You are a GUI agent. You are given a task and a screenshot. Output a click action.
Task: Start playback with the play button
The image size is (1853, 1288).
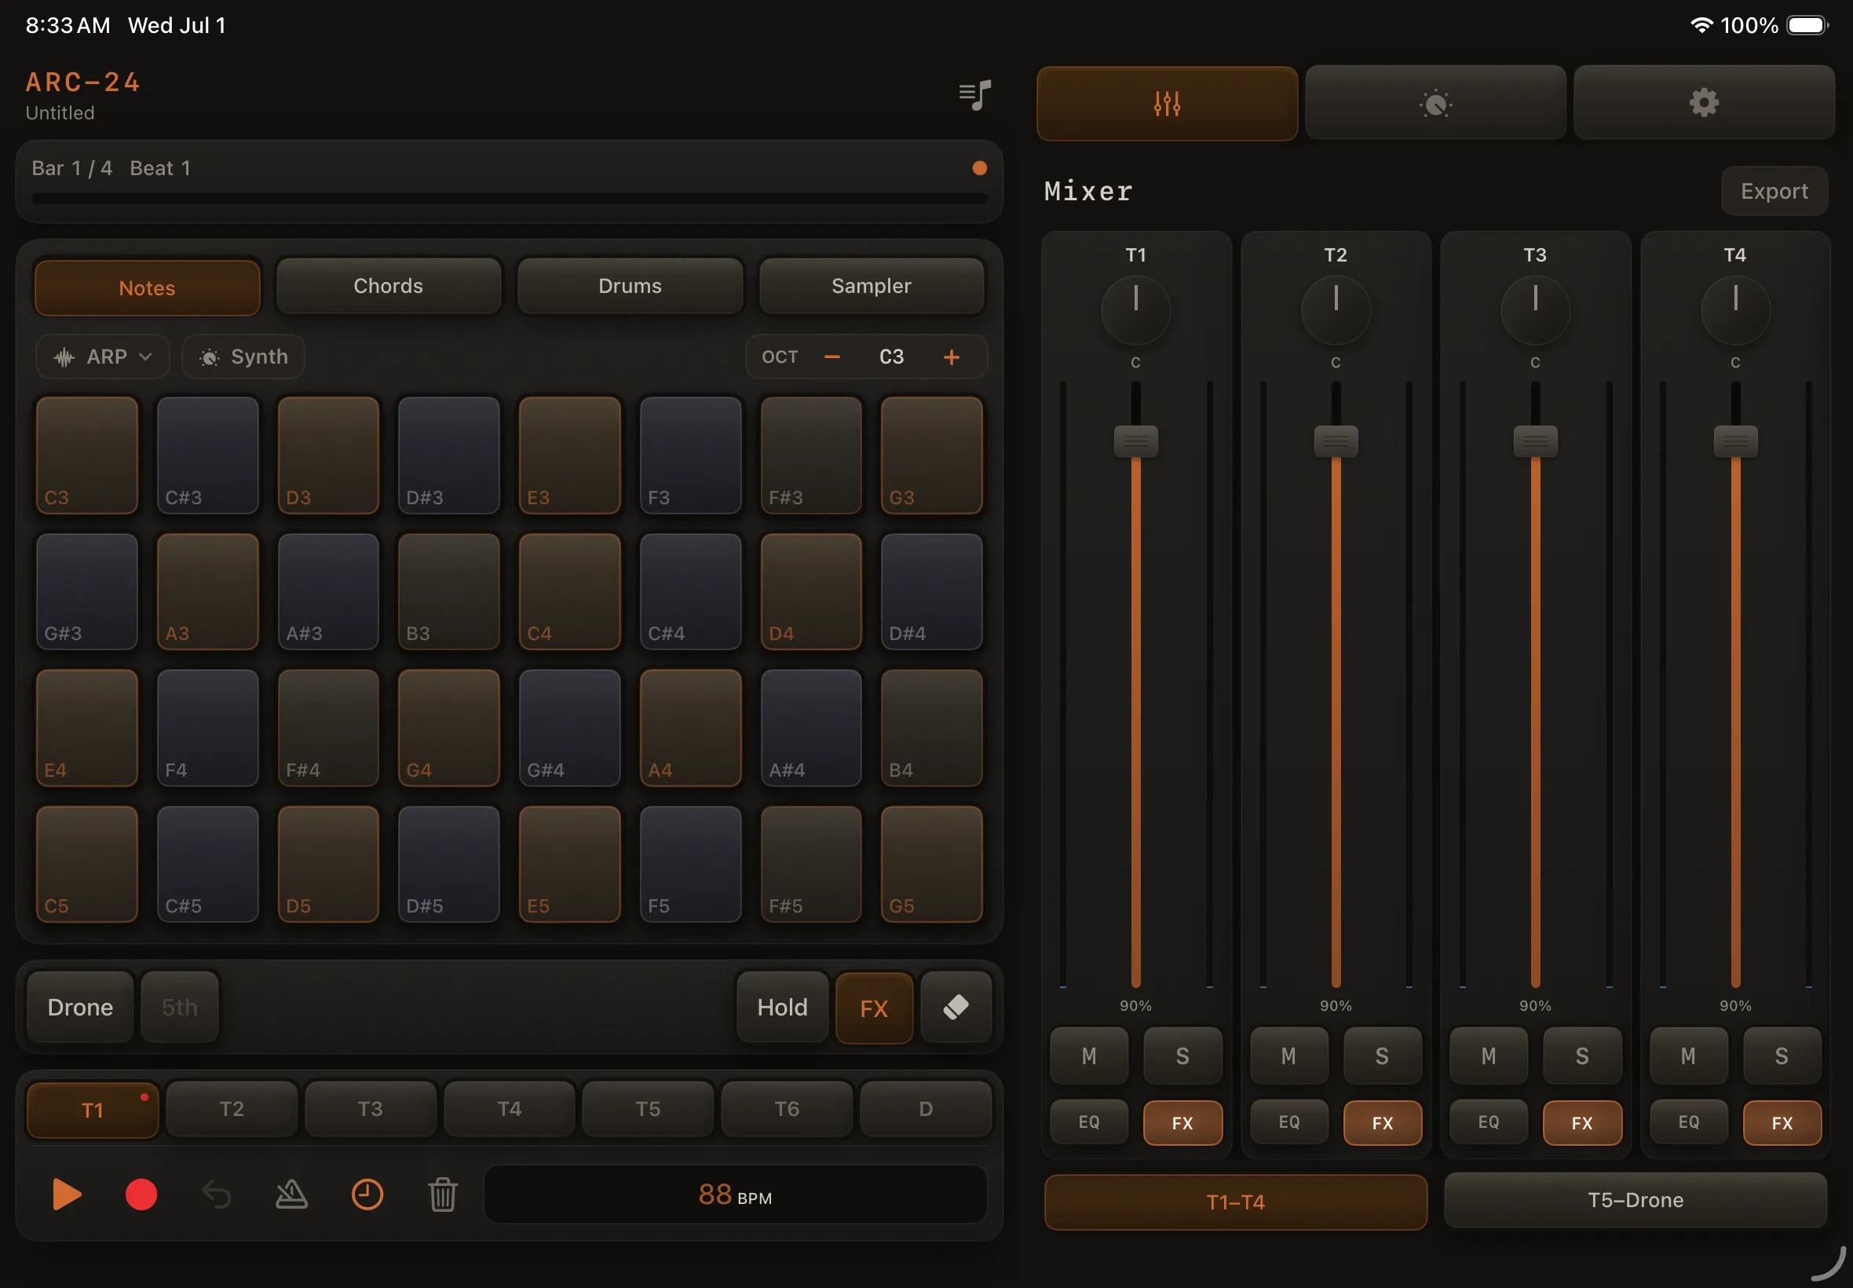[67, 1195]
